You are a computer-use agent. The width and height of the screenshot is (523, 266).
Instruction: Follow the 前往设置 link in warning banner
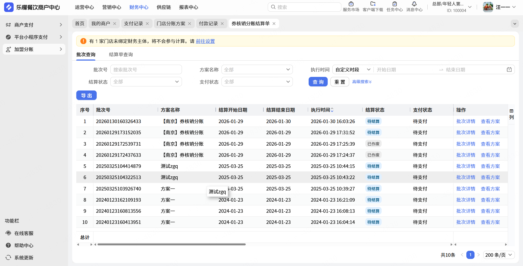(205, 41)
